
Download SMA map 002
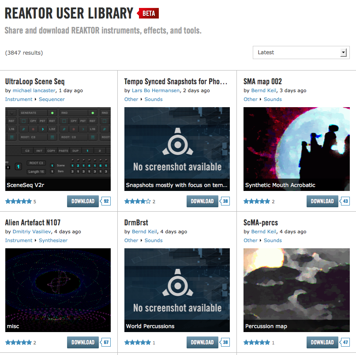(x=322, y=201)
